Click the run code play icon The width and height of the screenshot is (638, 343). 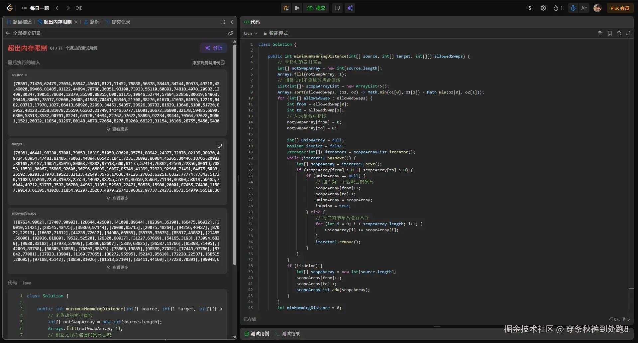(x=297, y=8)
